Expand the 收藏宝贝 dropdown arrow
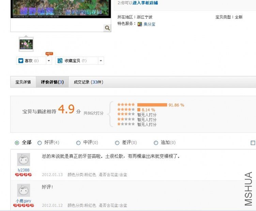 click(101, 61)
